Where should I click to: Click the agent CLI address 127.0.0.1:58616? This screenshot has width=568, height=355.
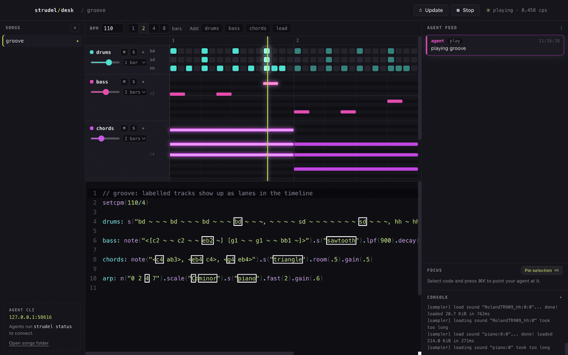(30, 317)
